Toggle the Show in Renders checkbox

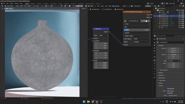pos(168,93)
